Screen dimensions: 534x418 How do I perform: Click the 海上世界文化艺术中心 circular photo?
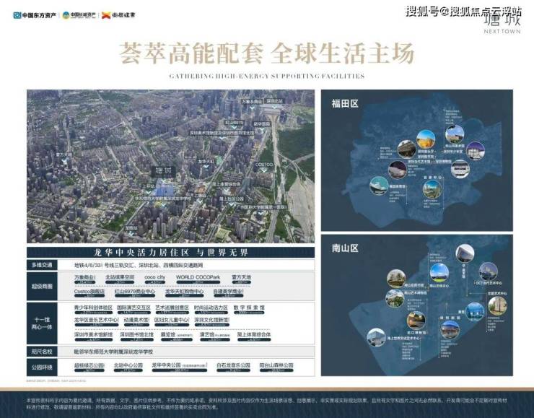click(x=376, y=337)
